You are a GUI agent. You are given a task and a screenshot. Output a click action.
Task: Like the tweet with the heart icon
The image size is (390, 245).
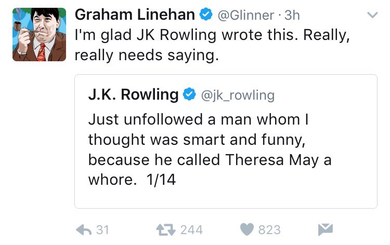pos(247,229)
